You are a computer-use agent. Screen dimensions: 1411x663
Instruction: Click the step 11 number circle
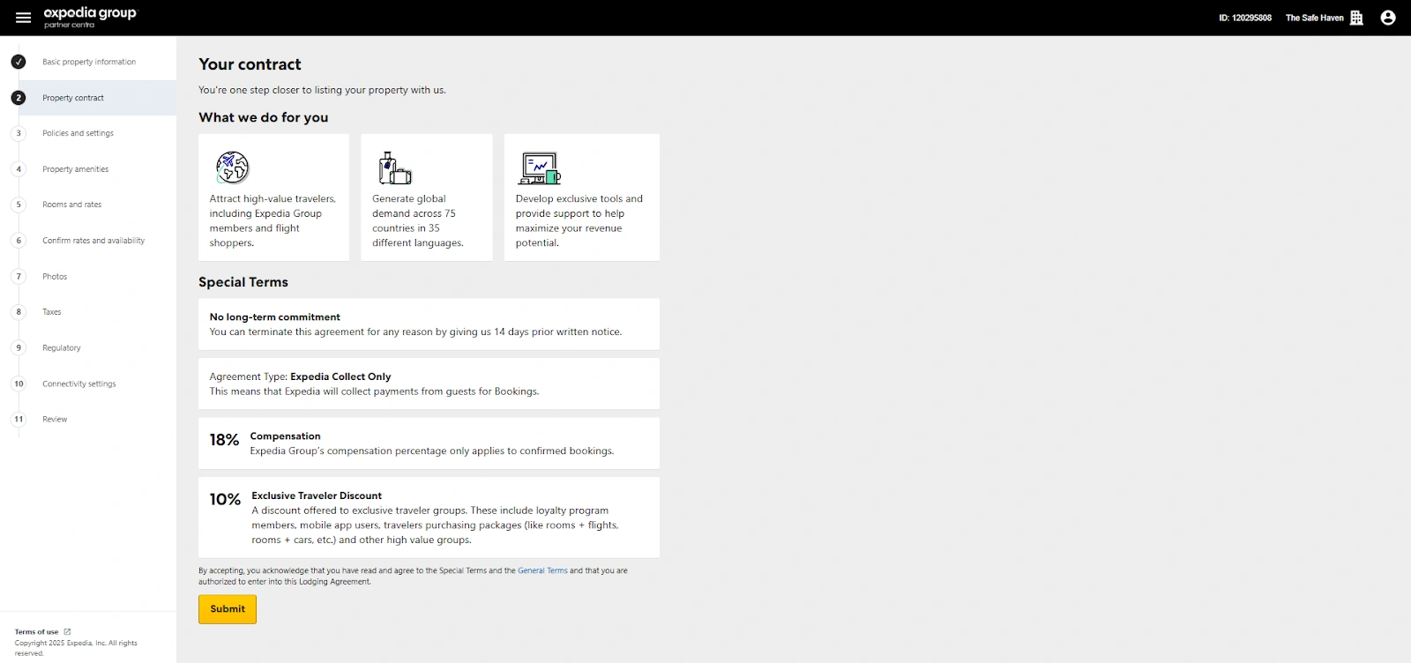19,419
